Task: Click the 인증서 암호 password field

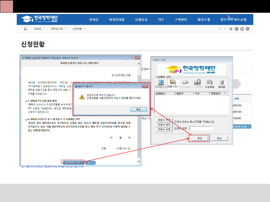Action: (201, 128)
